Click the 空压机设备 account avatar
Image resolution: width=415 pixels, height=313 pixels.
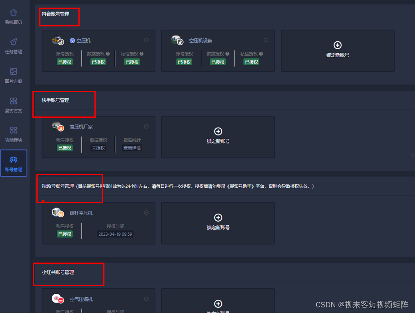(177, 40)
